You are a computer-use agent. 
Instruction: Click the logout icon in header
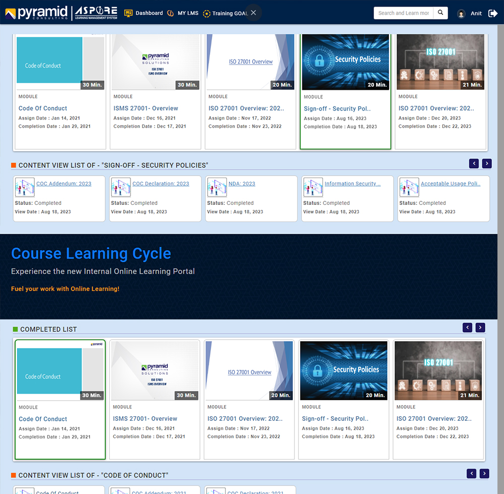(492, 13)
